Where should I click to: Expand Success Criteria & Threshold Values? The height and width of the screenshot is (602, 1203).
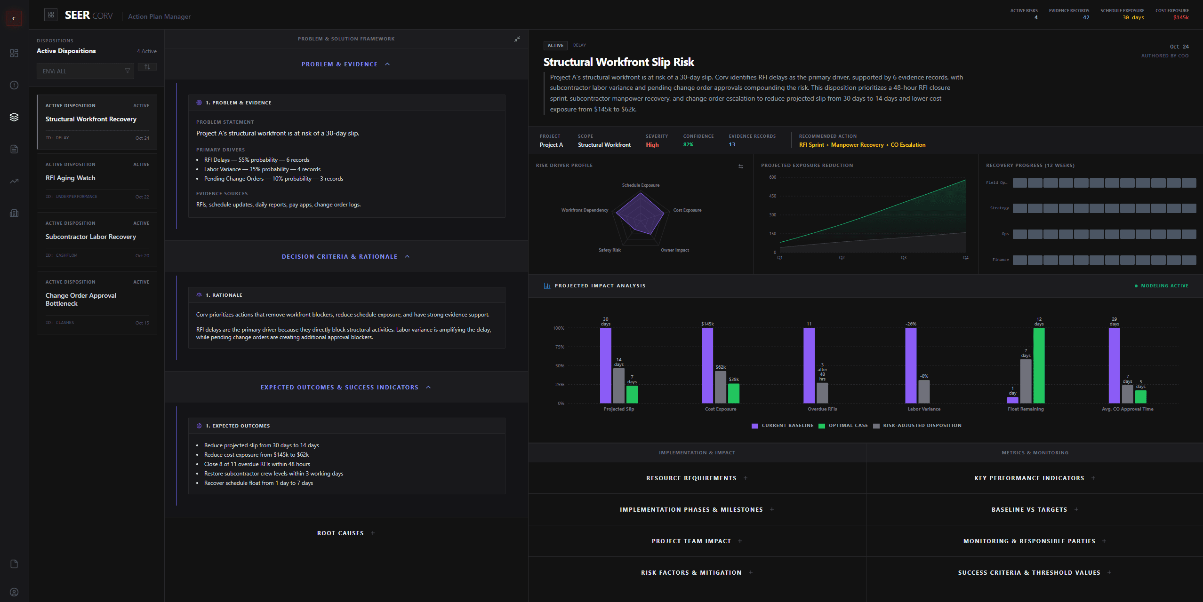(1035, 572)
